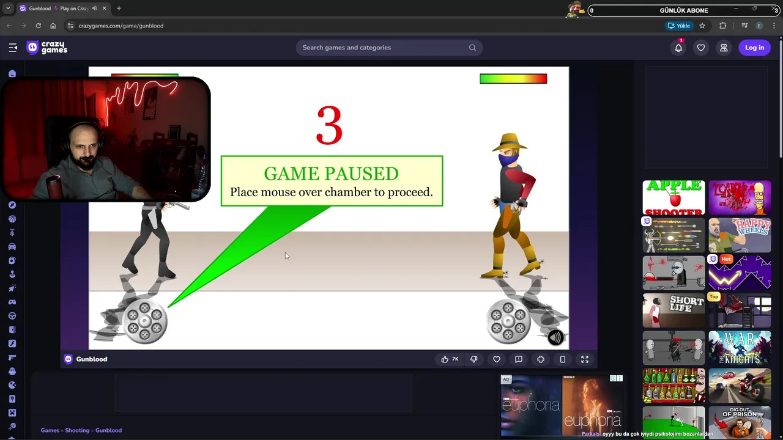Viewport: 783px width, 440px height.
Task: Select the Gunblood browser tab
Action: click(x=63, y=9)
